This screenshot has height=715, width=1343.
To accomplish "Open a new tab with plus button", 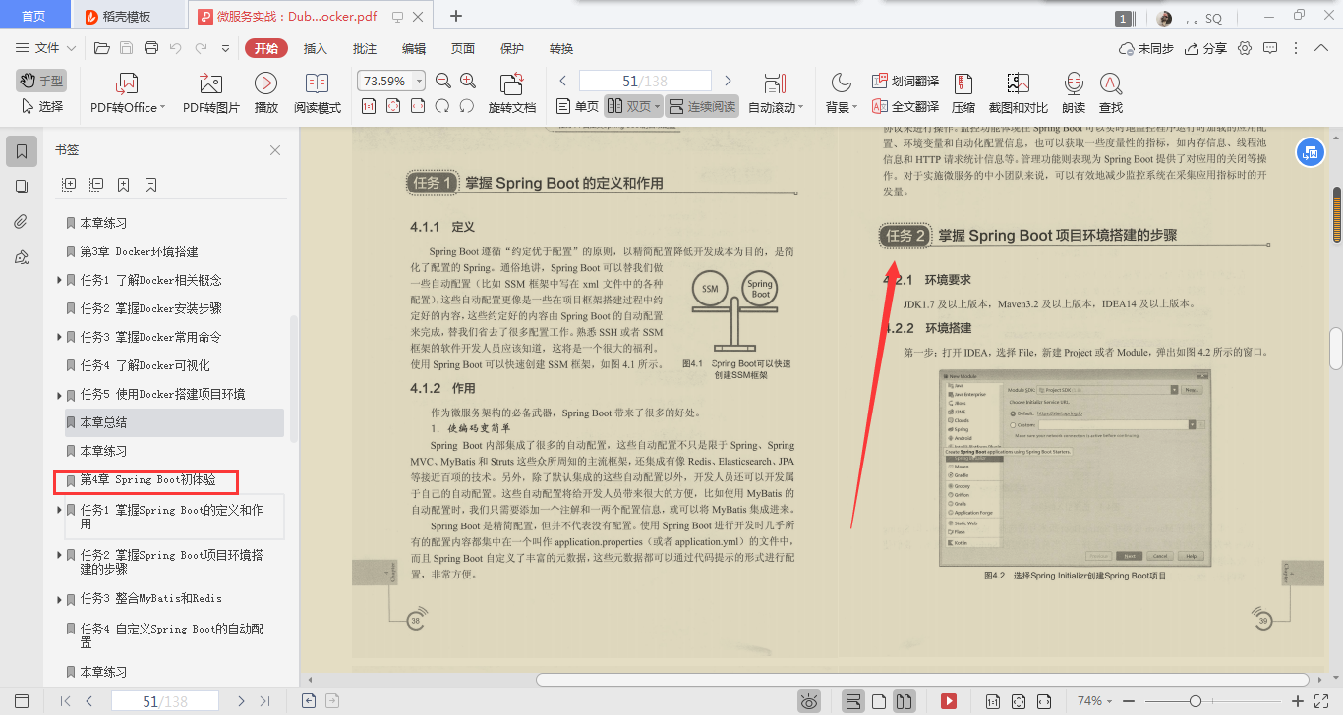I will click(x=456, y=16).
